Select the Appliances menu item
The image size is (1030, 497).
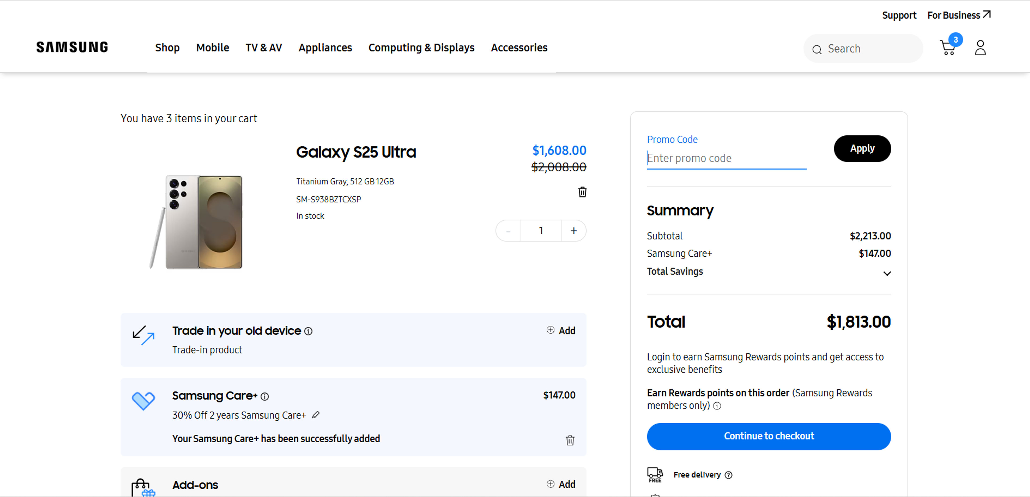325,47
